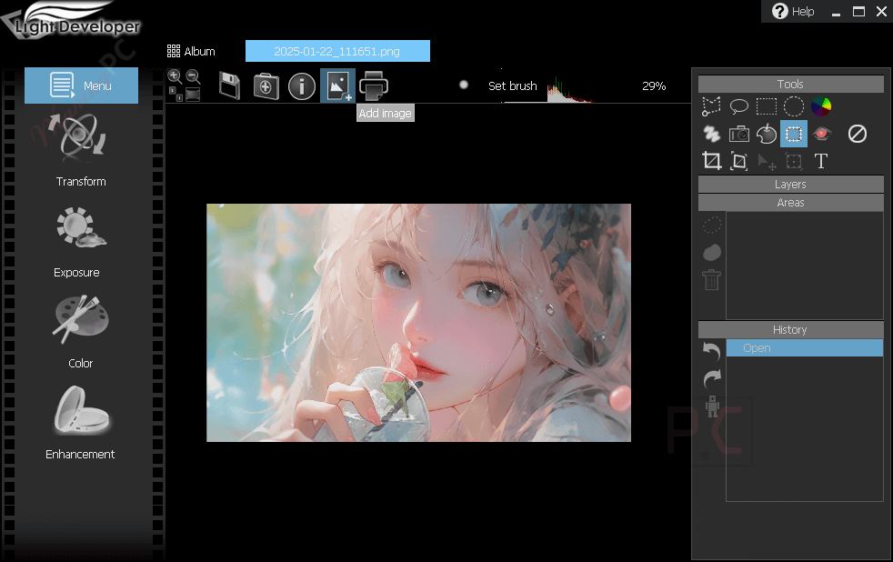Click the actual-size 1:1 view icon
The height and width of the screenshot is (562, 893).
click(176, 94)
